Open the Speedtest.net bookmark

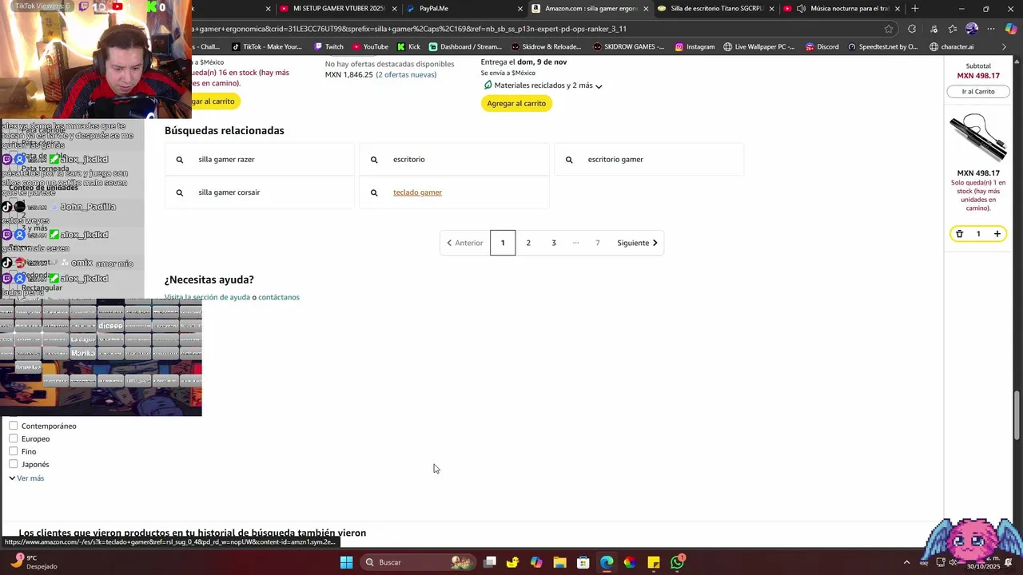[882, 47]
